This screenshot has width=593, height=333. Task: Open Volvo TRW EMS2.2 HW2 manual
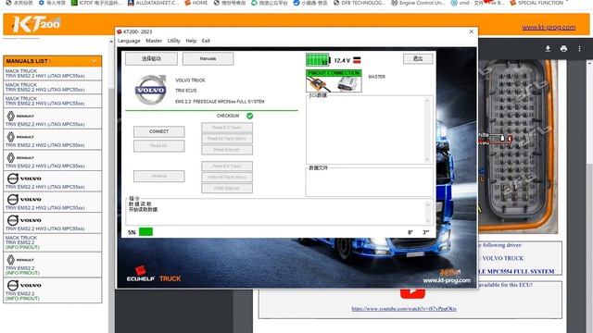click(53, 202)
